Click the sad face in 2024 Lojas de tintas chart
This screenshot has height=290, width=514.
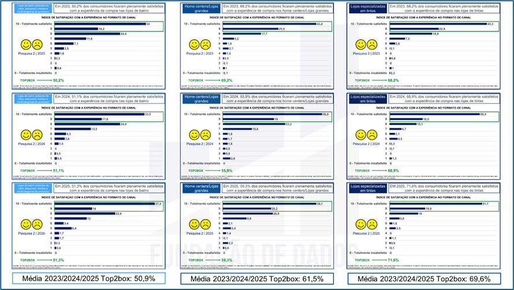click(x=373, y=135)
